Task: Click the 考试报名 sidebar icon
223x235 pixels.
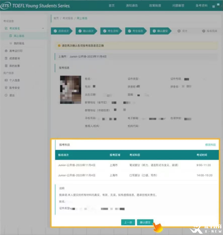Action: pos(6,28)
